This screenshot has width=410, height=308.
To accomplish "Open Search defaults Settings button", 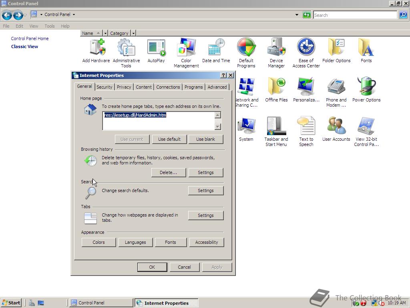I will pyautogui.click(x=206, y=190).
